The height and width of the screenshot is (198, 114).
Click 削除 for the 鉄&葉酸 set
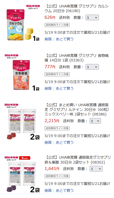[48, 190]
